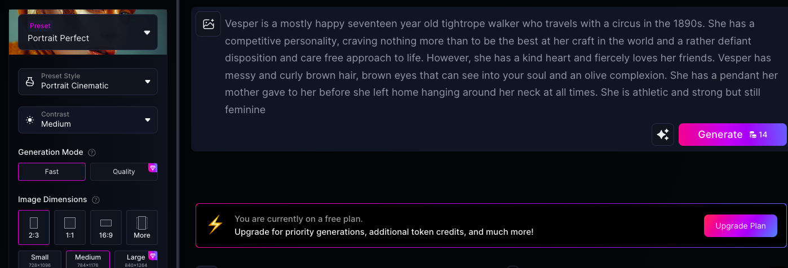
Task: Click the Contrast sun icon
Action: click(x=30, y=120)
